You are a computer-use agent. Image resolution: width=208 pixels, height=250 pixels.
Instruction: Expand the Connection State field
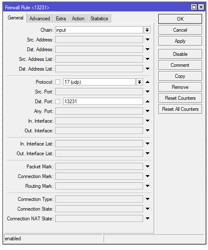click(x=147, y=209)
